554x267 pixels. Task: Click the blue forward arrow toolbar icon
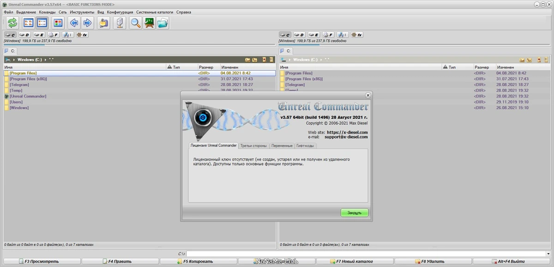click(87, 23)
